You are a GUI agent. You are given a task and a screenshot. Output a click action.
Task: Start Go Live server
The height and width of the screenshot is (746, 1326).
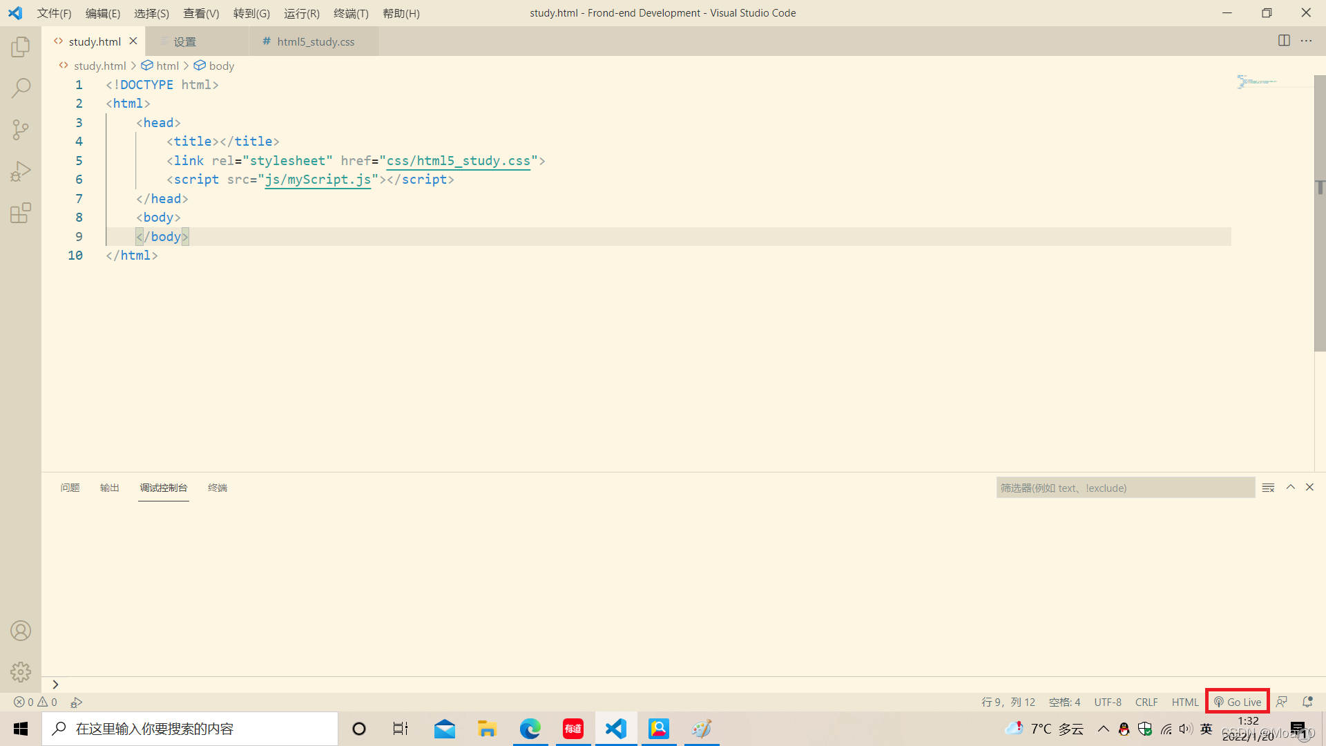tap(1238, 702)
